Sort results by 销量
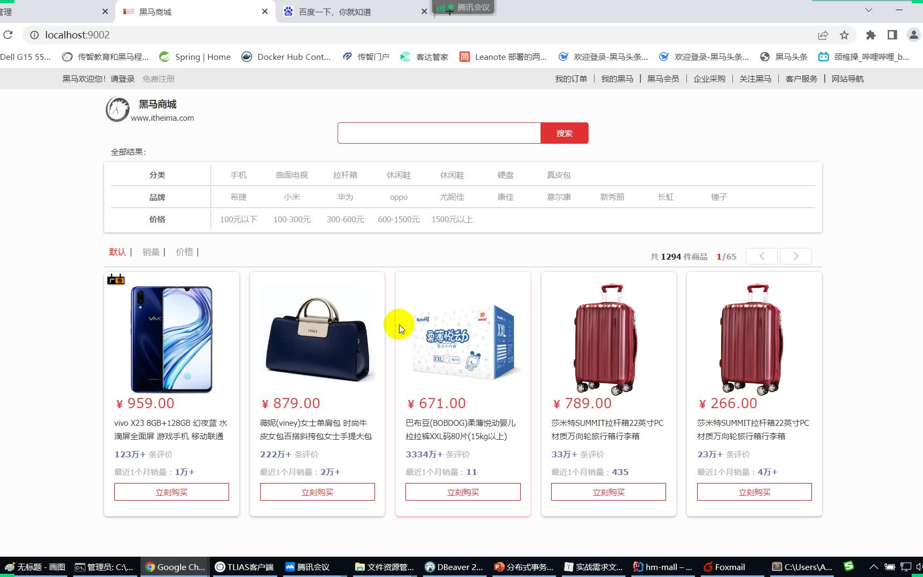Image resolution: width=923 pixels, height=577 pixels. point(151,252)
